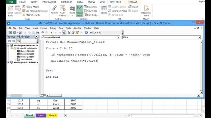Viewport: 211px width, 118px height.
Task: Open Expansion Packs
Action: pyautogui.click(x=118, y=11)
